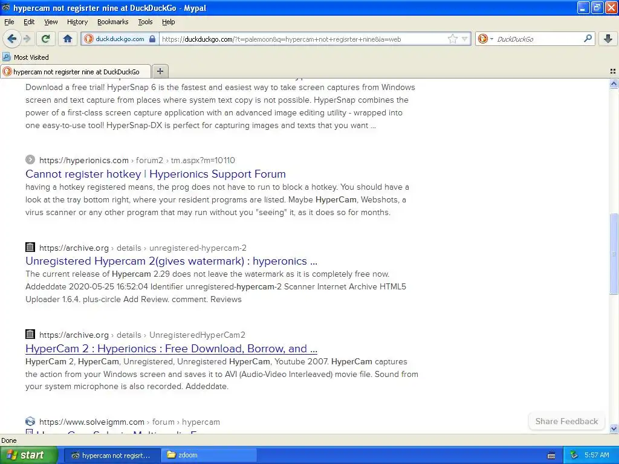Open the File menu
This screenshot has width=619, height=464.
(x=9, y=22)
